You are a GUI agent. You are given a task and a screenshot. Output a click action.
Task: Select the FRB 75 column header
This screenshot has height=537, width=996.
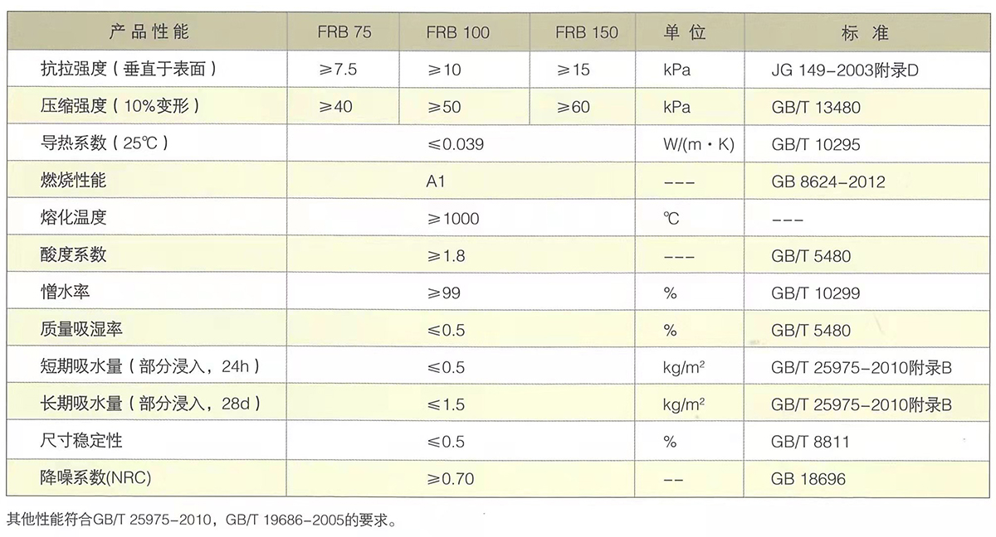tap(344, 33)
